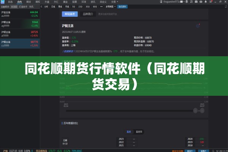Open the list menu icon with red dot

coord(211,2)
